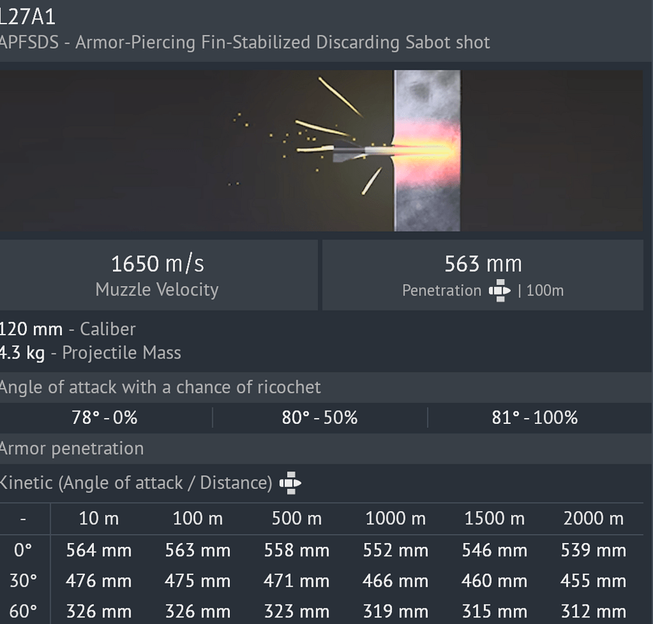Select the 1650 m/s Muzzle Velocity panel
Screen dimensions: 653x624
(158, 275)
